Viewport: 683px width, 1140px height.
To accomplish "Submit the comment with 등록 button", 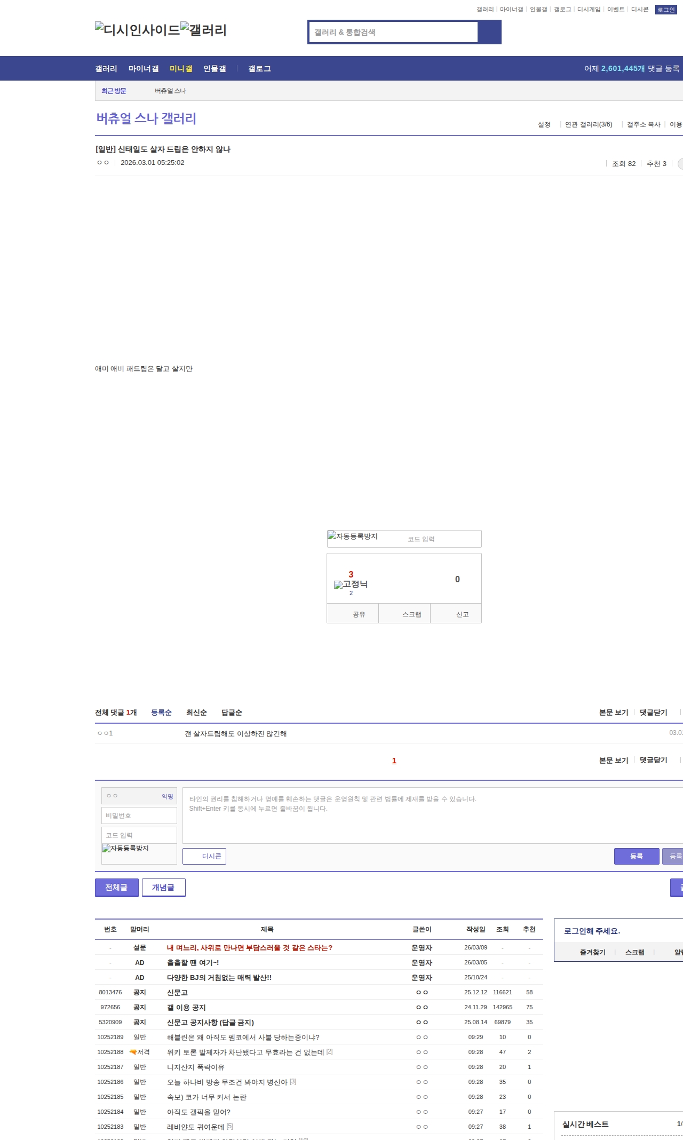I will 637,856.
